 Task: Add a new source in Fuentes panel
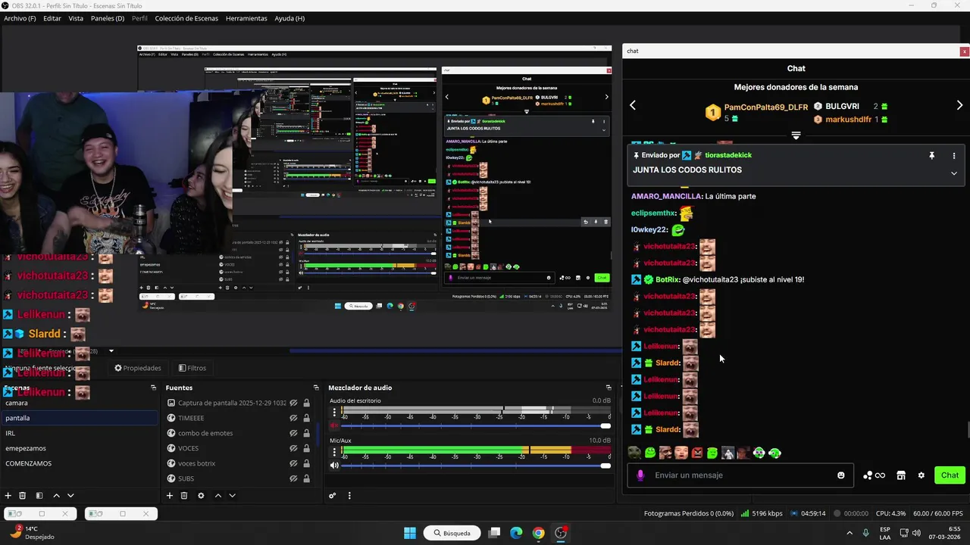(170, 496)
